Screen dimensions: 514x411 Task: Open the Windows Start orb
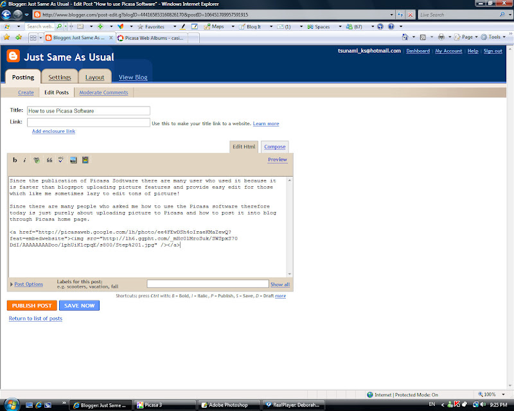[x=11, y=405]
